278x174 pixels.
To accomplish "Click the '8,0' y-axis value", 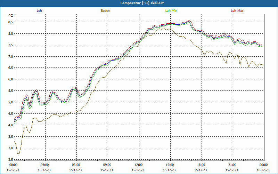I will tap(11, 33).
